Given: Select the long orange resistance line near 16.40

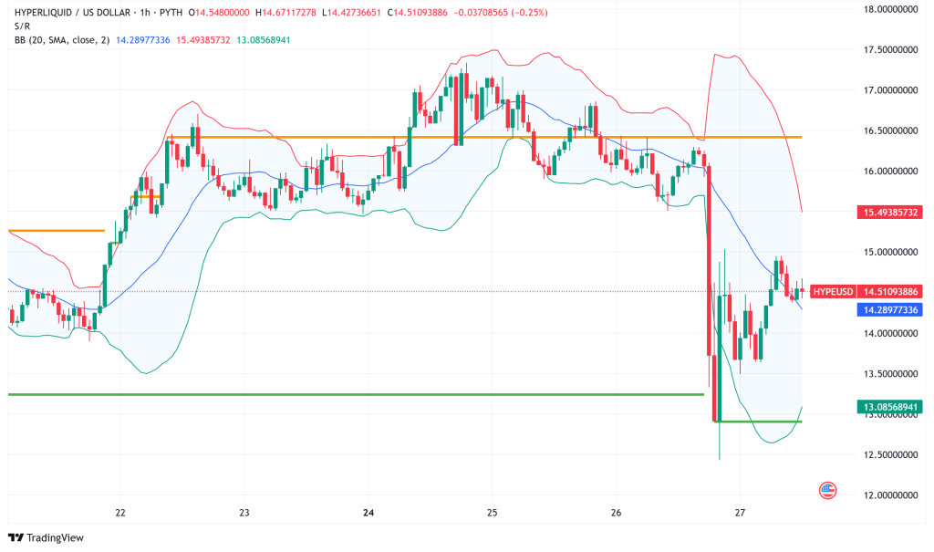Looking at the screenshot, I should [484, 137].
